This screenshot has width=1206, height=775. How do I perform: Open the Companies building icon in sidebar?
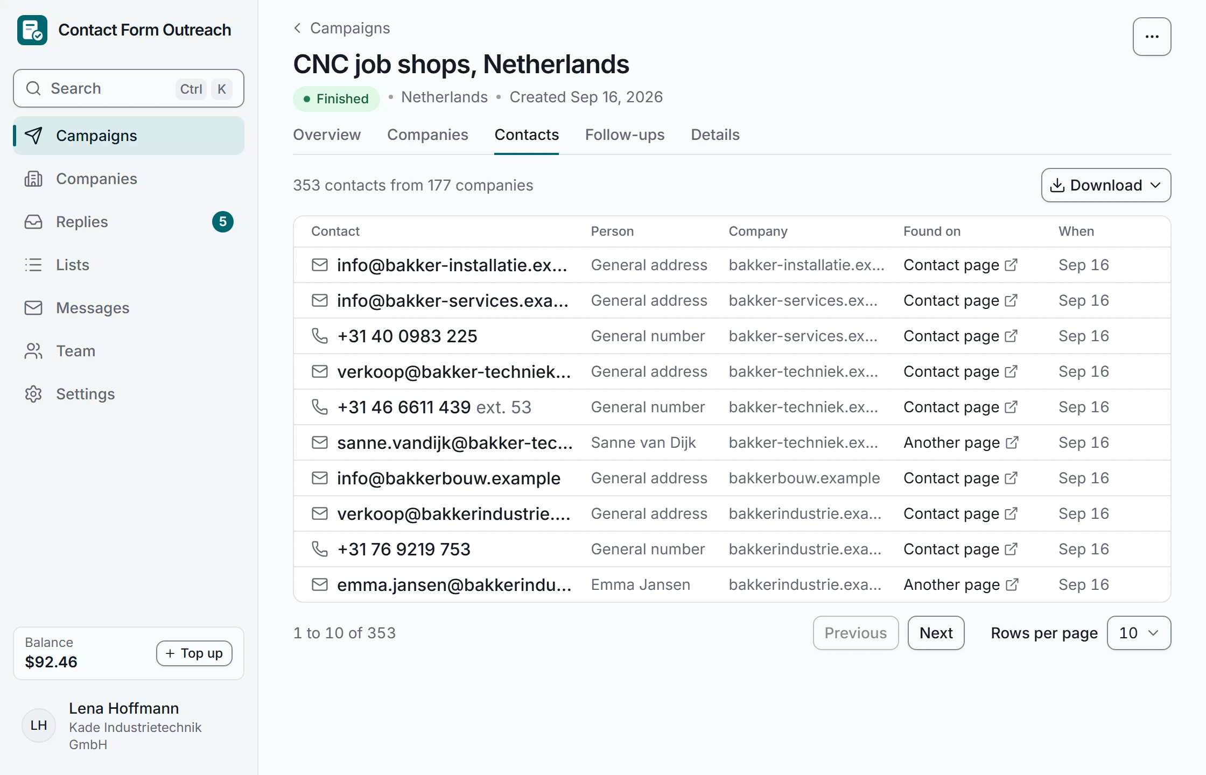tap(33, 179)
